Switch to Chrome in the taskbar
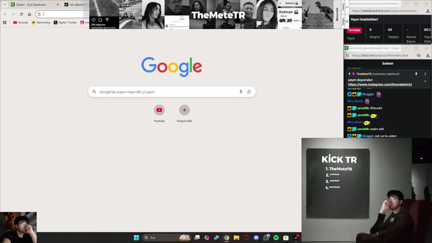 tap(226, 238)
